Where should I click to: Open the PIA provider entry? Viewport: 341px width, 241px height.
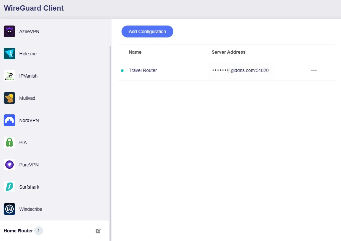tap(23, 142)
